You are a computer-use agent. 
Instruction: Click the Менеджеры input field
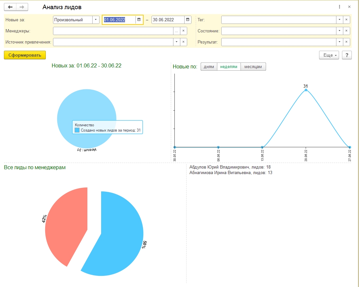(x=113, y=31)
